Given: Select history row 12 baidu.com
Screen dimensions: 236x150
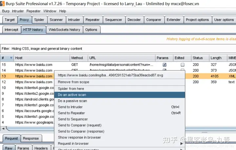Looking at the screenshot, I should 27,82.
